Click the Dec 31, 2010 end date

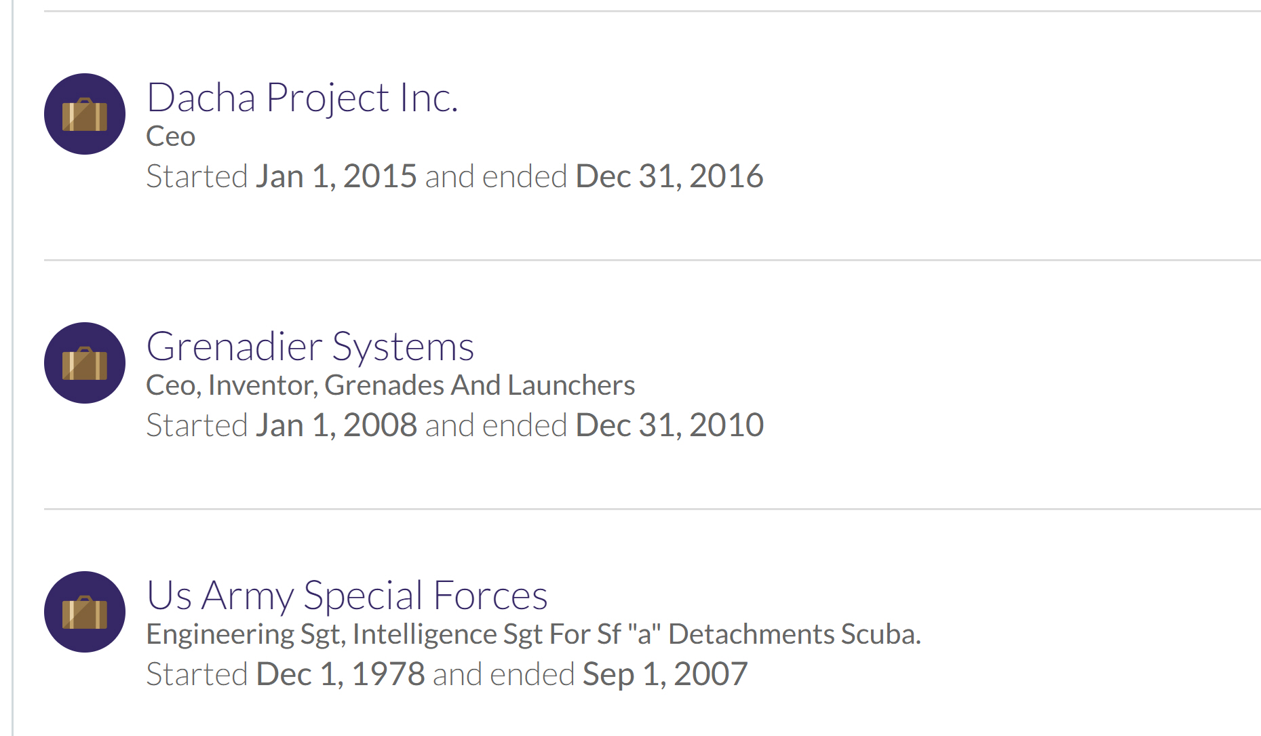coord(669,425)
